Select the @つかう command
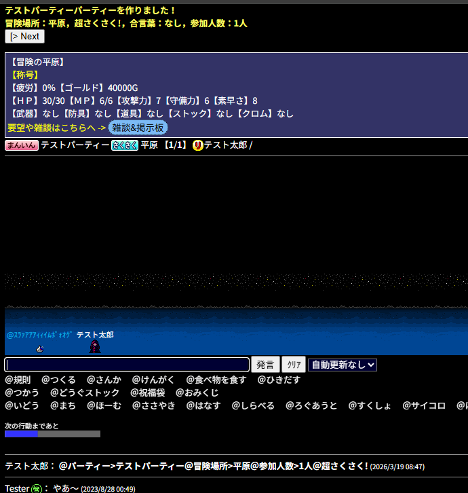Screen dimensions: 468x493 [22, 392]
